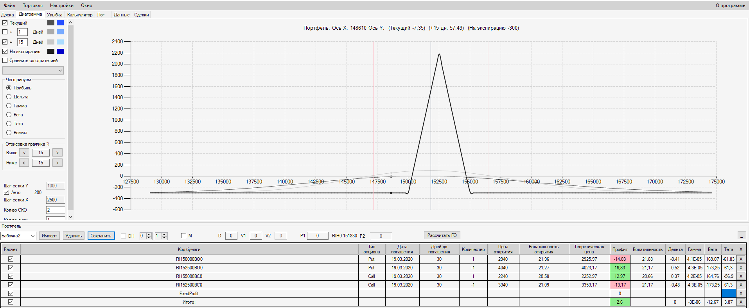Switch to the Данные tab
This screenshot has width=749, height=308.
pos(122,15)
